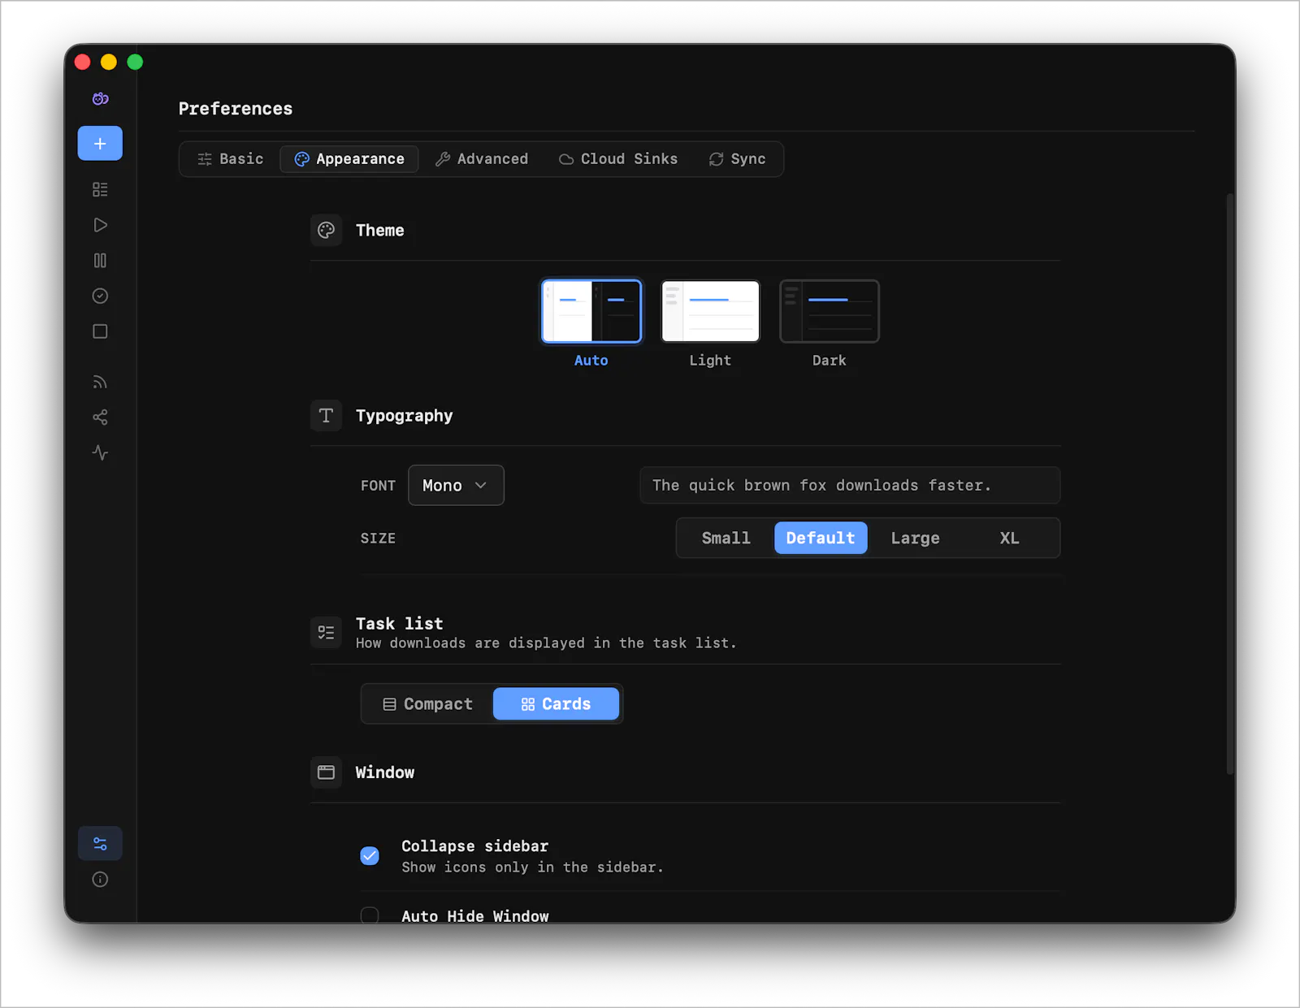
Task: Choose the Light theme thumbnail
Action: (x=710, y=311)
